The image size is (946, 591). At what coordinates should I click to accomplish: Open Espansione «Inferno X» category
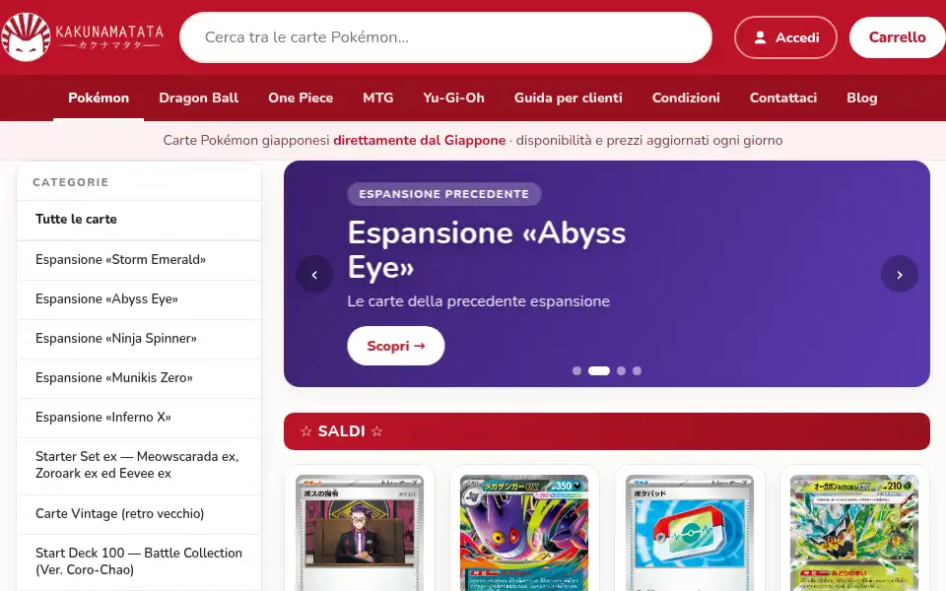point(139,418)
